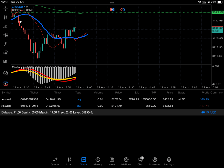Select the crosshair tool icon

tap(5, 9)
